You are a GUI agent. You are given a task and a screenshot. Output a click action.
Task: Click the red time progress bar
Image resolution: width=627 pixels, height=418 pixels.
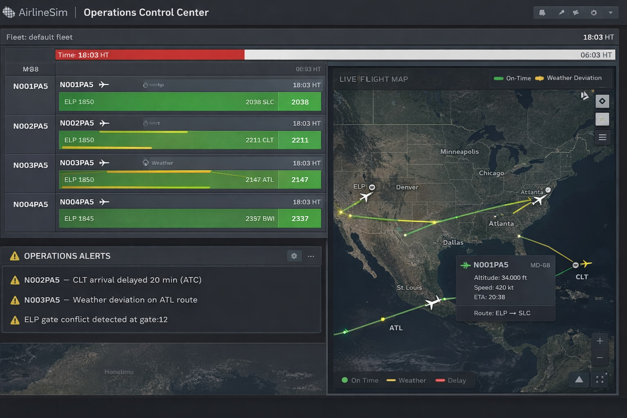[150, 55]
